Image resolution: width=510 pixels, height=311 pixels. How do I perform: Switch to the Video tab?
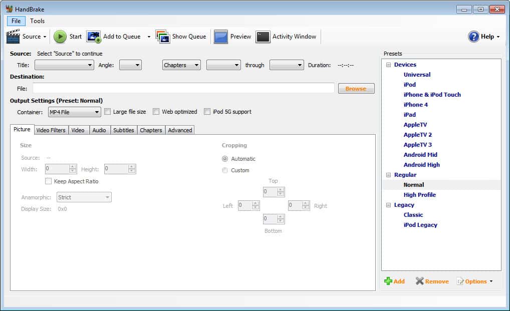point(78,130)
